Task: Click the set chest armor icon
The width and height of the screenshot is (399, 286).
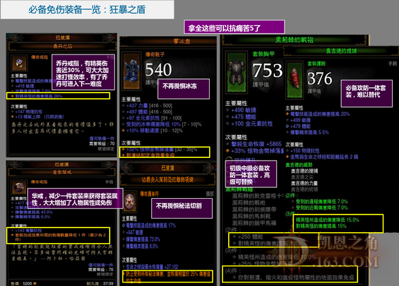Action: click(237, 72)
